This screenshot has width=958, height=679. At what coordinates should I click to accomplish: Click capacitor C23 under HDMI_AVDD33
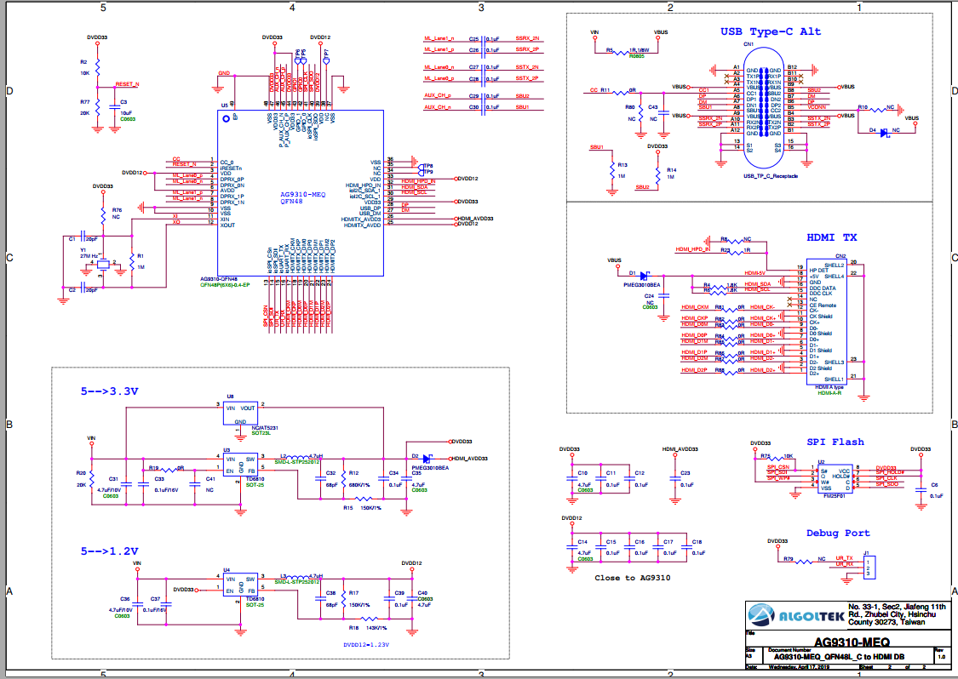[675, 479]
